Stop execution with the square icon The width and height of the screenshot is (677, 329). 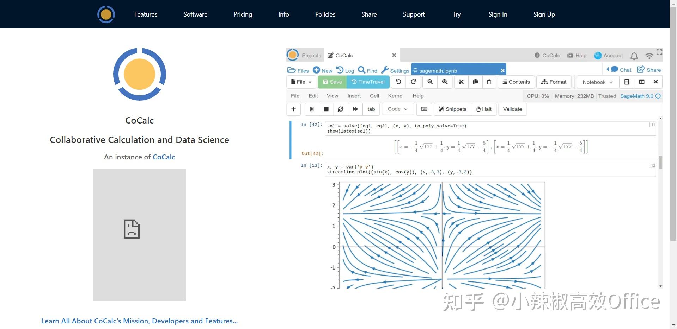[326, 109]
